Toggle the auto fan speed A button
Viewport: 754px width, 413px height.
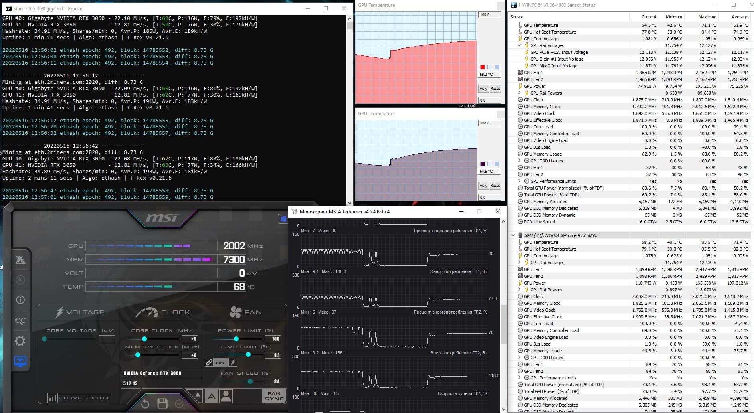(212, 396)
